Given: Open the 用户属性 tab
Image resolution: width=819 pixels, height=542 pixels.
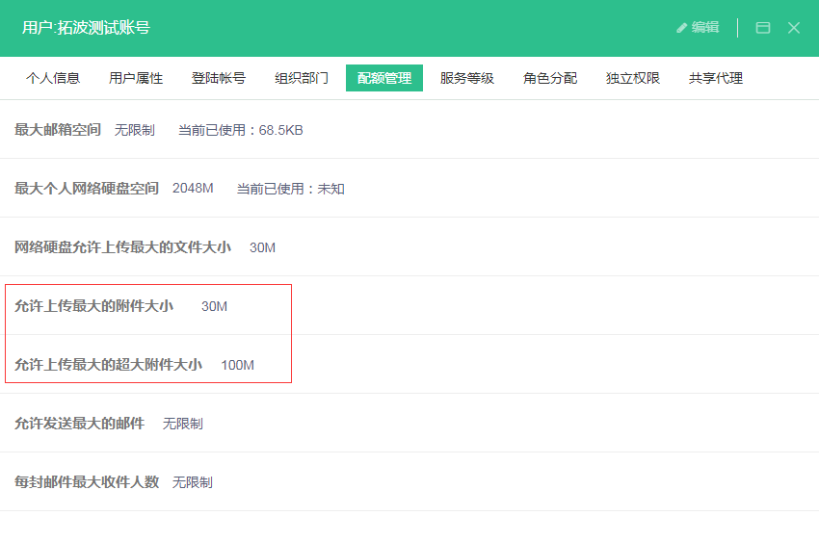Looking at the screenshot, I should [x=136, y=78].
